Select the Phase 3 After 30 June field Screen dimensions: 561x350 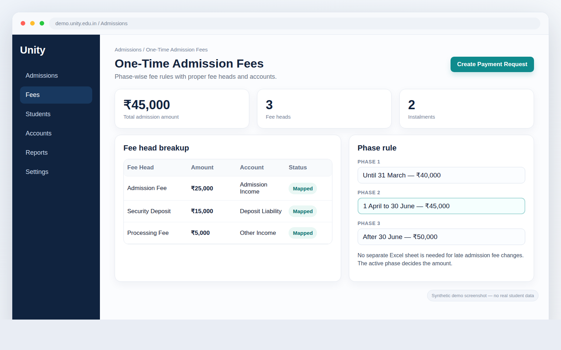coord(441,237)
